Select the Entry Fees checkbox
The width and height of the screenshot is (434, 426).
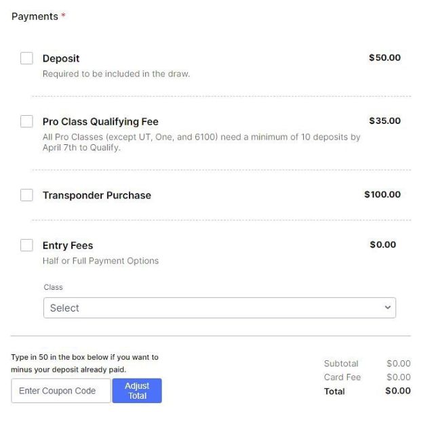[26, 245]
